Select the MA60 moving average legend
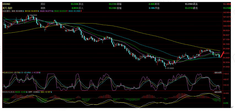This screenshot has width=235, height=111. click(75, 11)
